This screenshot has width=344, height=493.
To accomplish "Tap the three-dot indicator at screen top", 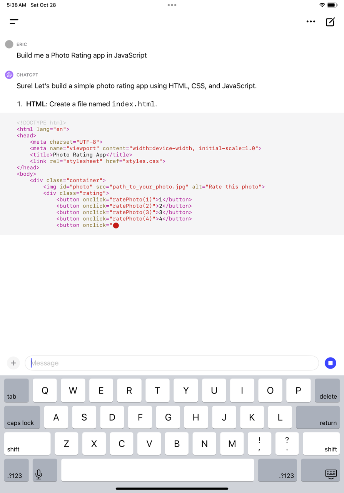I will pos(172,5).
